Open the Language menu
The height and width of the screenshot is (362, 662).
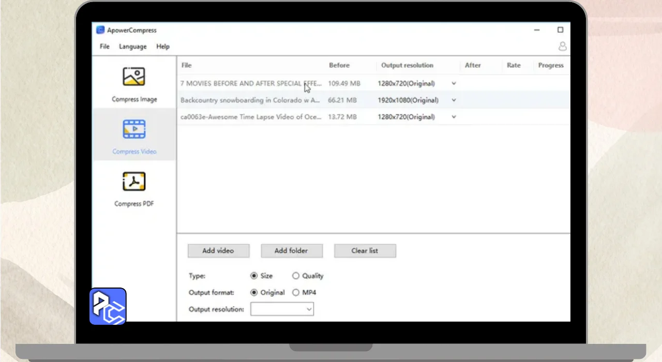click(132, 47)
